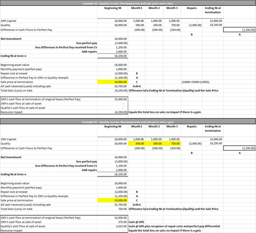Click the Example #1 title header bar
256x233 pixels.
127,3
